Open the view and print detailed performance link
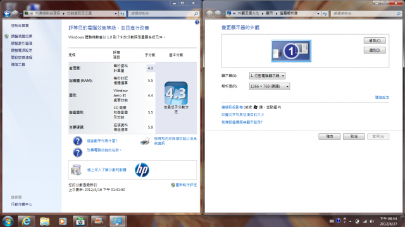This screenshot has width=405, height=227. click(175, 141)
